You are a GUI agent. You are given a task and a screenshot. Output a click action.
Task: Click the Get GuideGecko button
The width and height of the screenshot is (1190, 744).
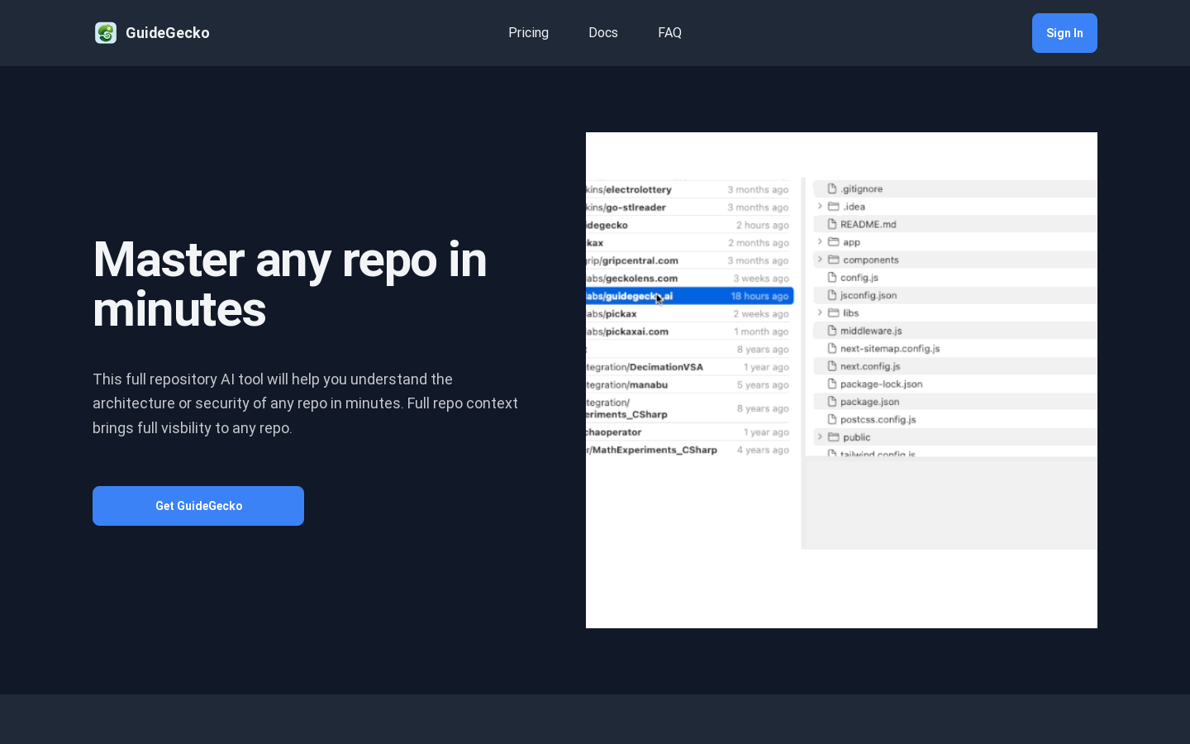click(x=198, y=506)
